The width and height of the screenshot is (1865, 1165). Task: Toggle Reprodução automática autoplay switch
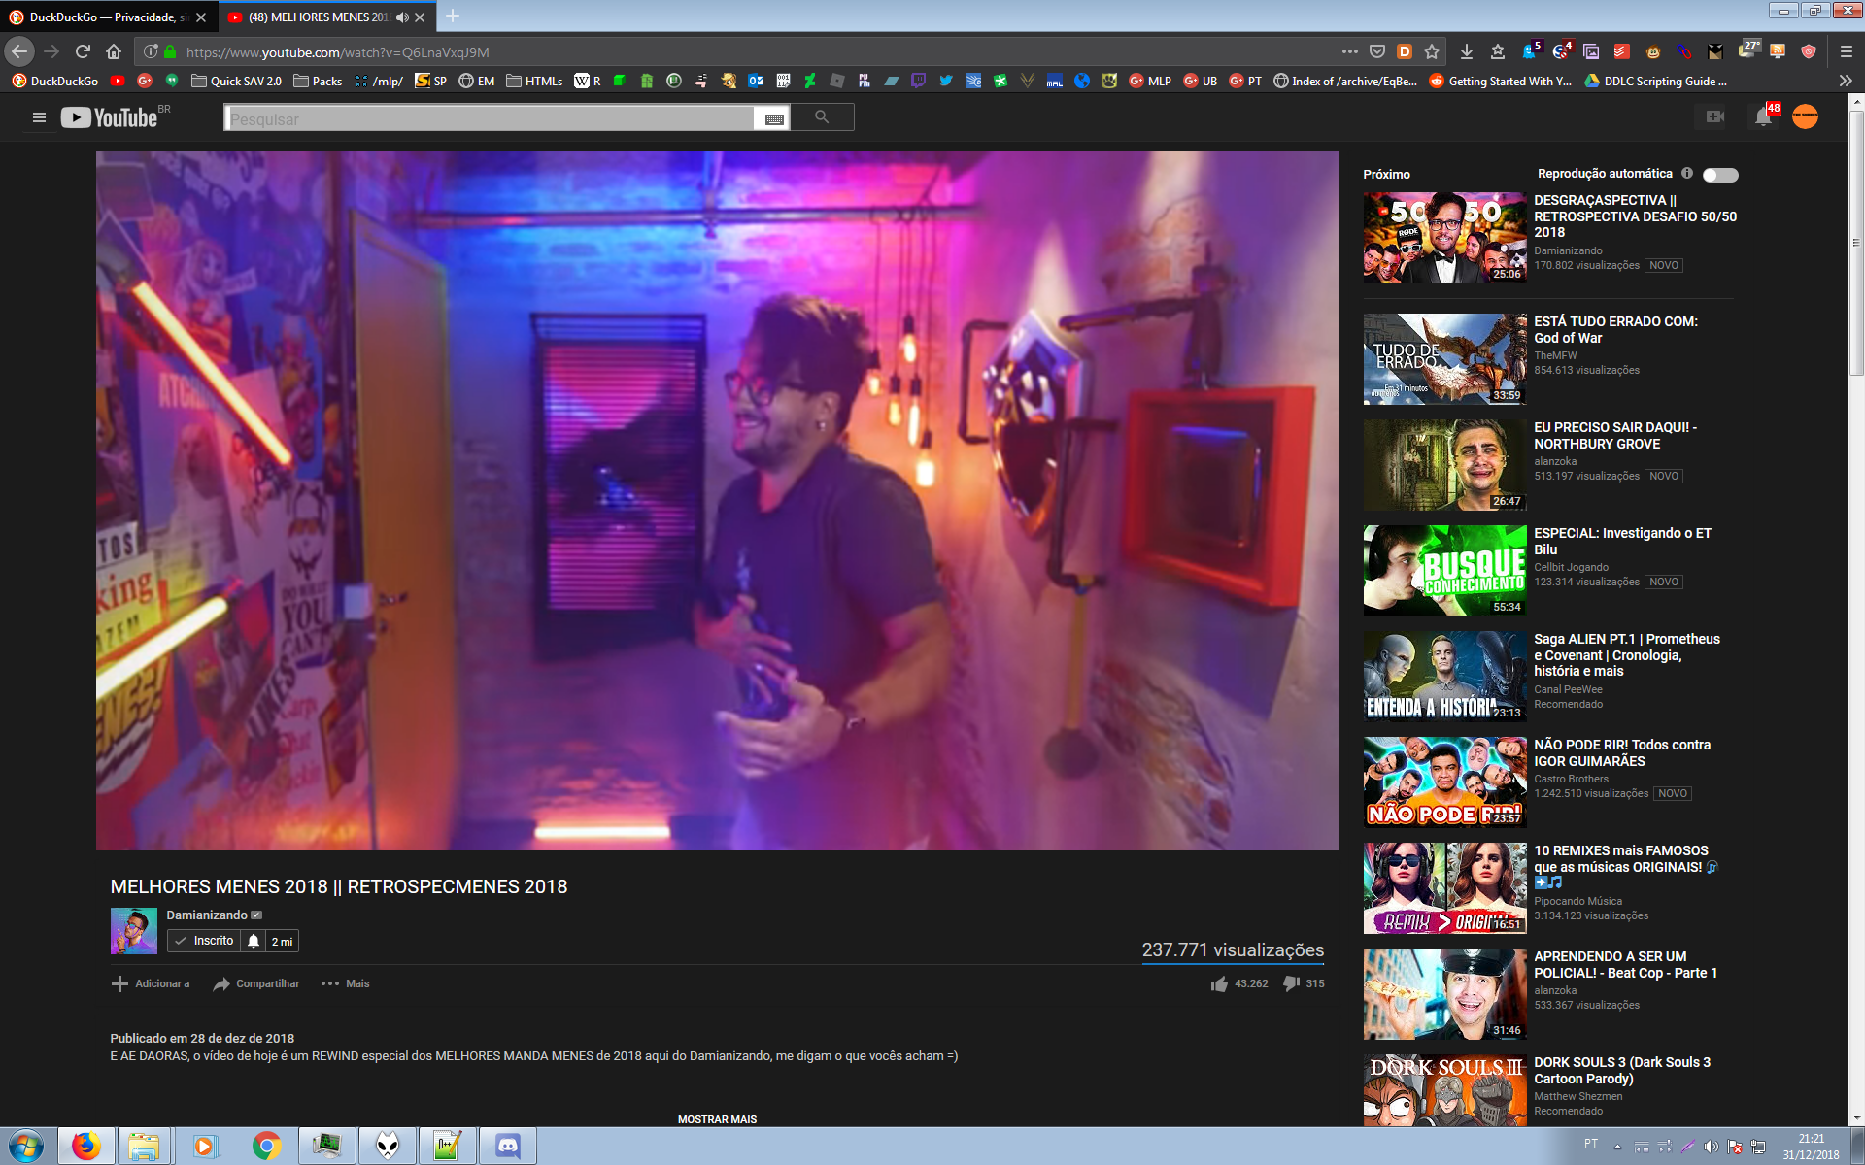coord(1720,175)
